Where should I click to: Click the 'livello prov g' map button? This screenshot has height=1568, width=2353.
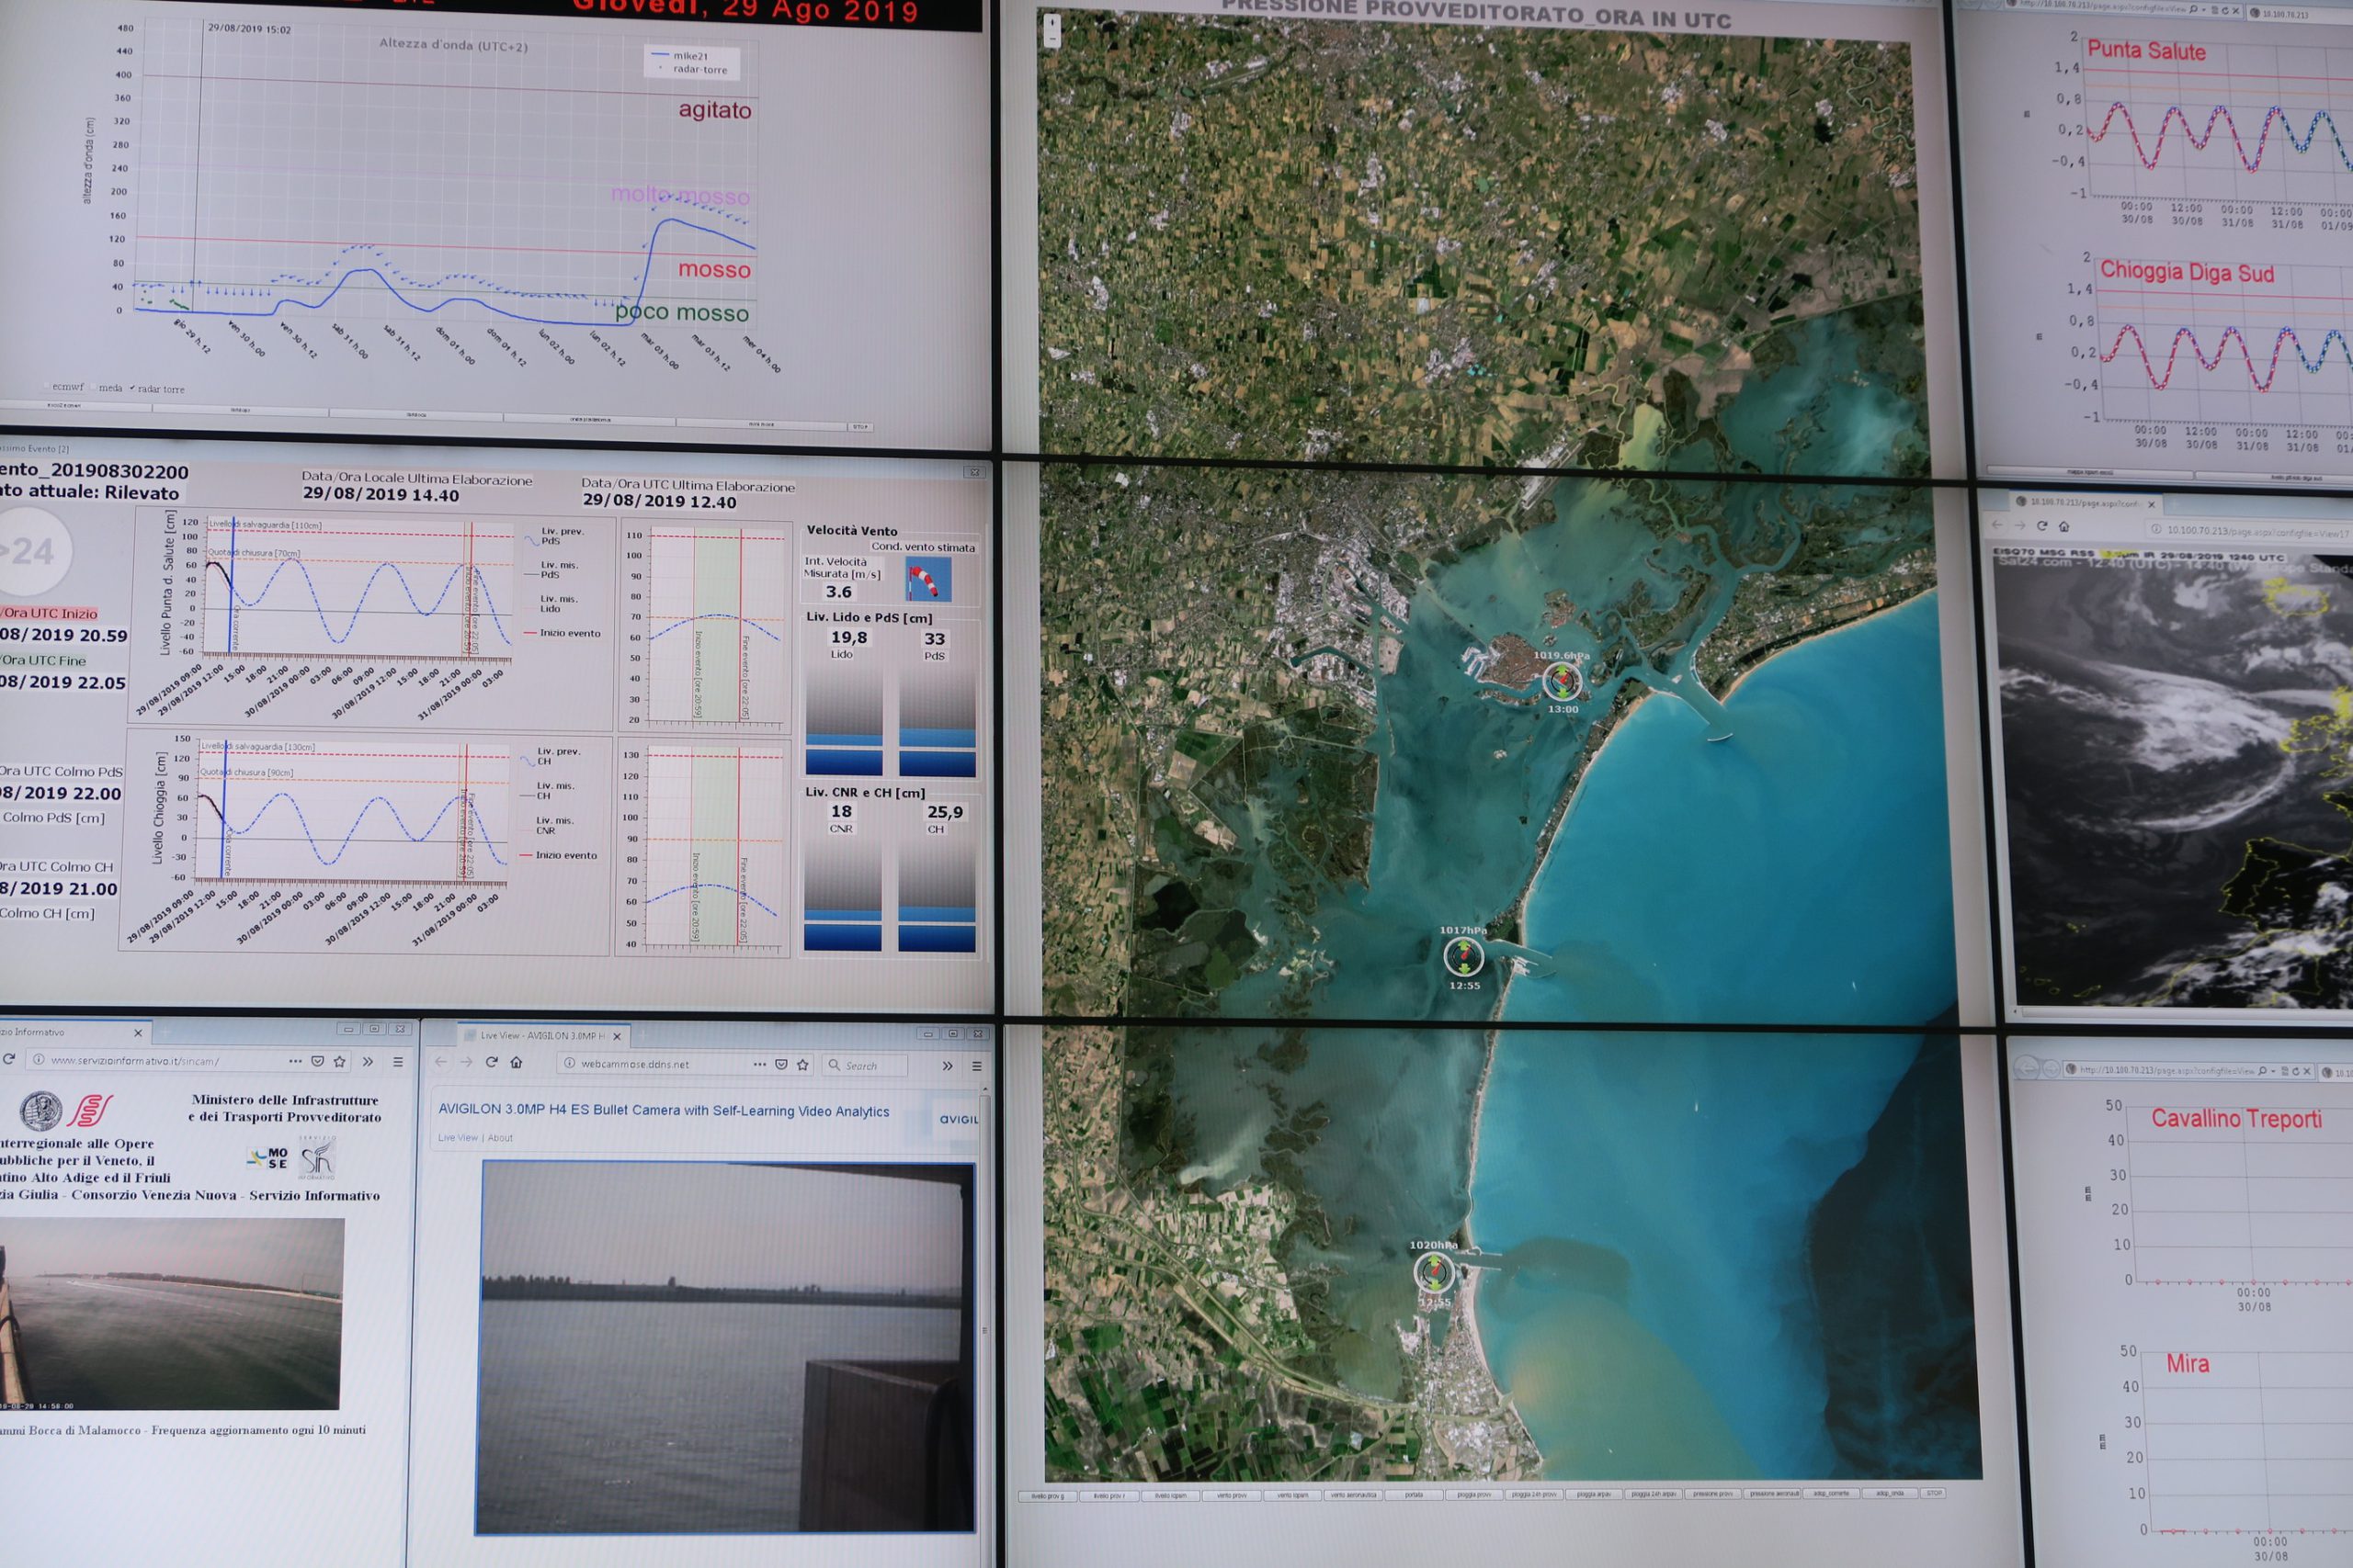(1048, 1497)
